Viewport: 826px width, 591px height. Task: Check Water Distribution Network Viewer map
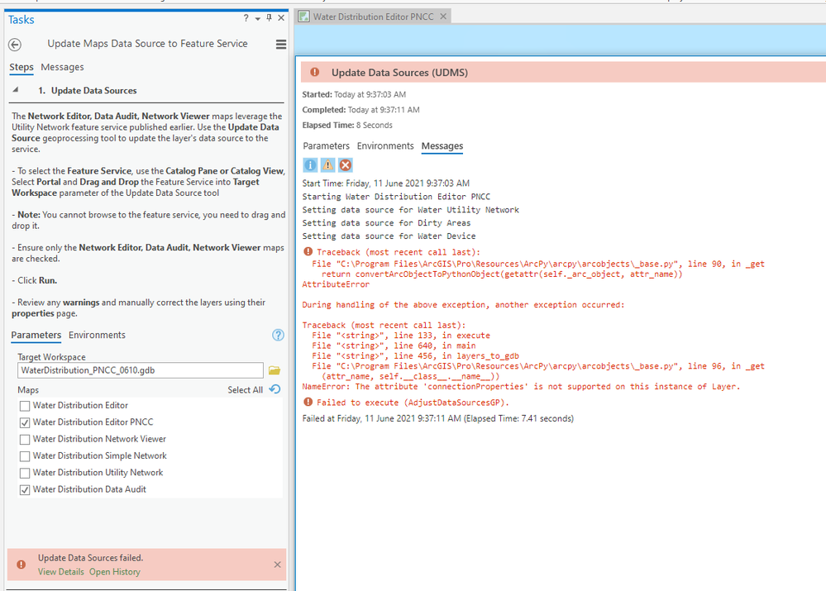pos(25,440)
